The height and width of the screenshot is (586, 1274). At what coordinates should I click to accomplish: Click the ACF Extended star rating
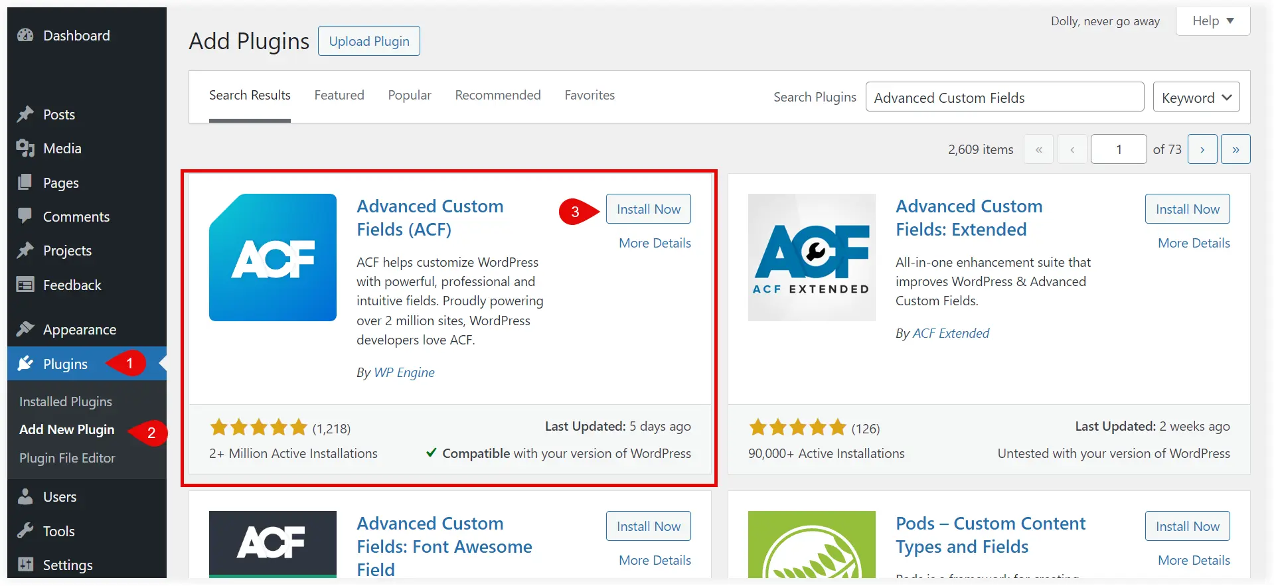798,427
